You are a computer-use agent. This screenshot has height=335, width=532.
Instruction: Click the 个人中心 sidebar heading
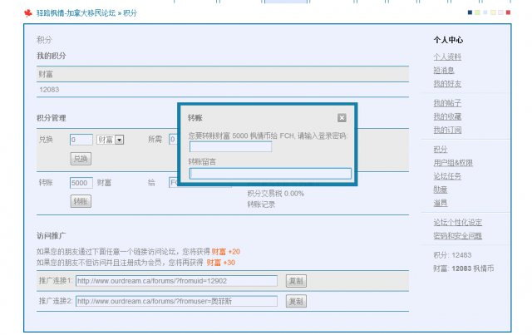(x=448, y=40)
